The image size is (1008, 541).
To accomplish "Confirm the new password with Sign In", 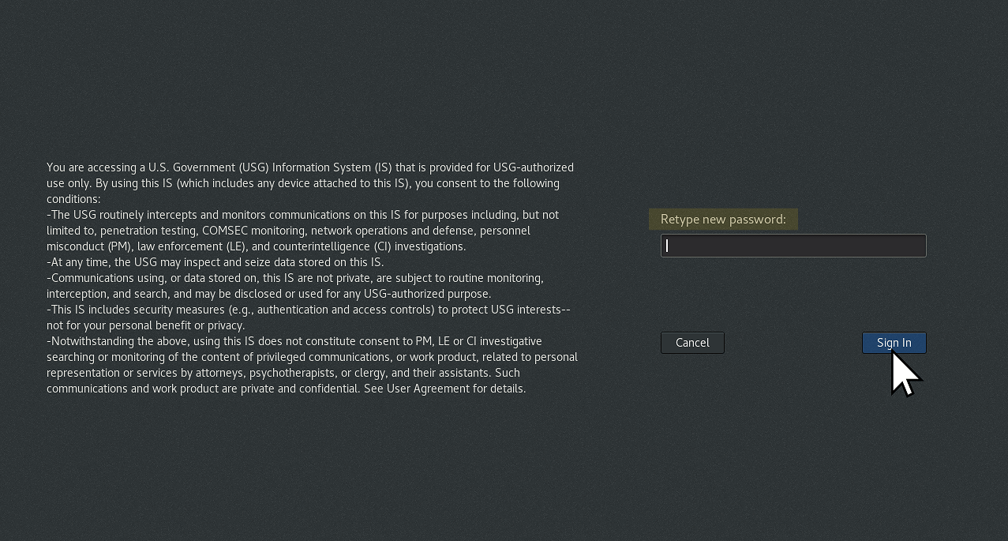I will [x=894, y=342].
